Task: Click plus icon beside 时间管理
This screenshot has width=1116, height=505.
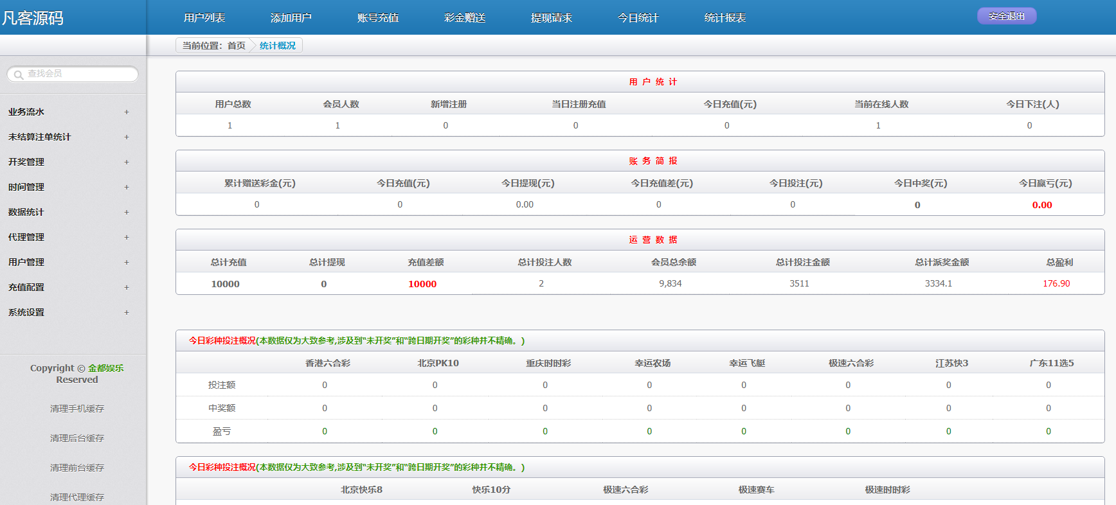Action: 127,187
